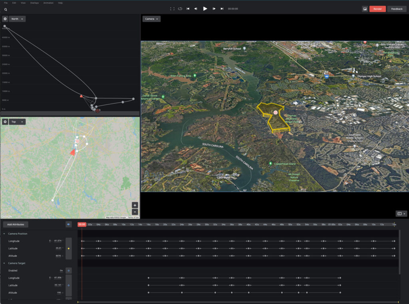This screenshot has width=409, height=304.
Task: Toggle Camera Position keyframe diamond
Action: (x=69, y=248)
